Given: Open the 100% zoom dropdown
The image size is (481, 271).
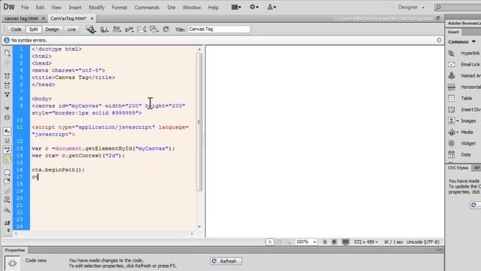Looking at the screenshot, I should tap(306, 242).
